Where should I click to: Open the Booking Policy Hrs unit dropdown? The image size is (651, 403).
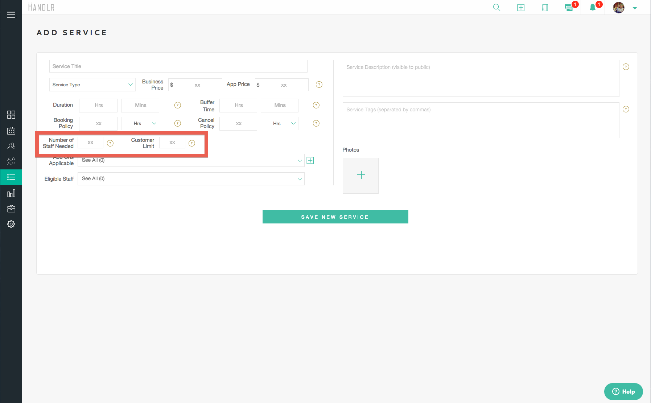point(140,124)
